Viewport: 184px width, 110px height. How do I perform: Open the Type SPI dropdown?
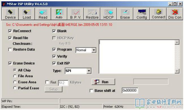point(89,71)
